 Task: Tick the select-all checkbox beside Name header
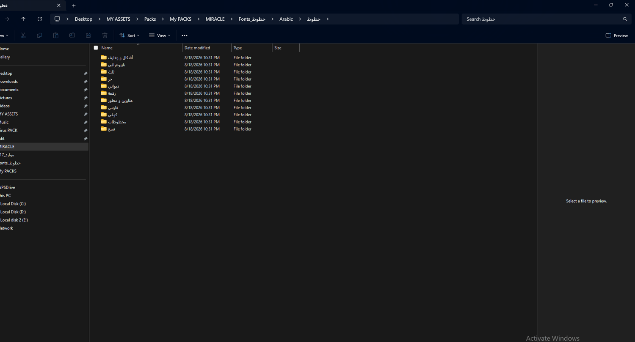click(96, 48)
